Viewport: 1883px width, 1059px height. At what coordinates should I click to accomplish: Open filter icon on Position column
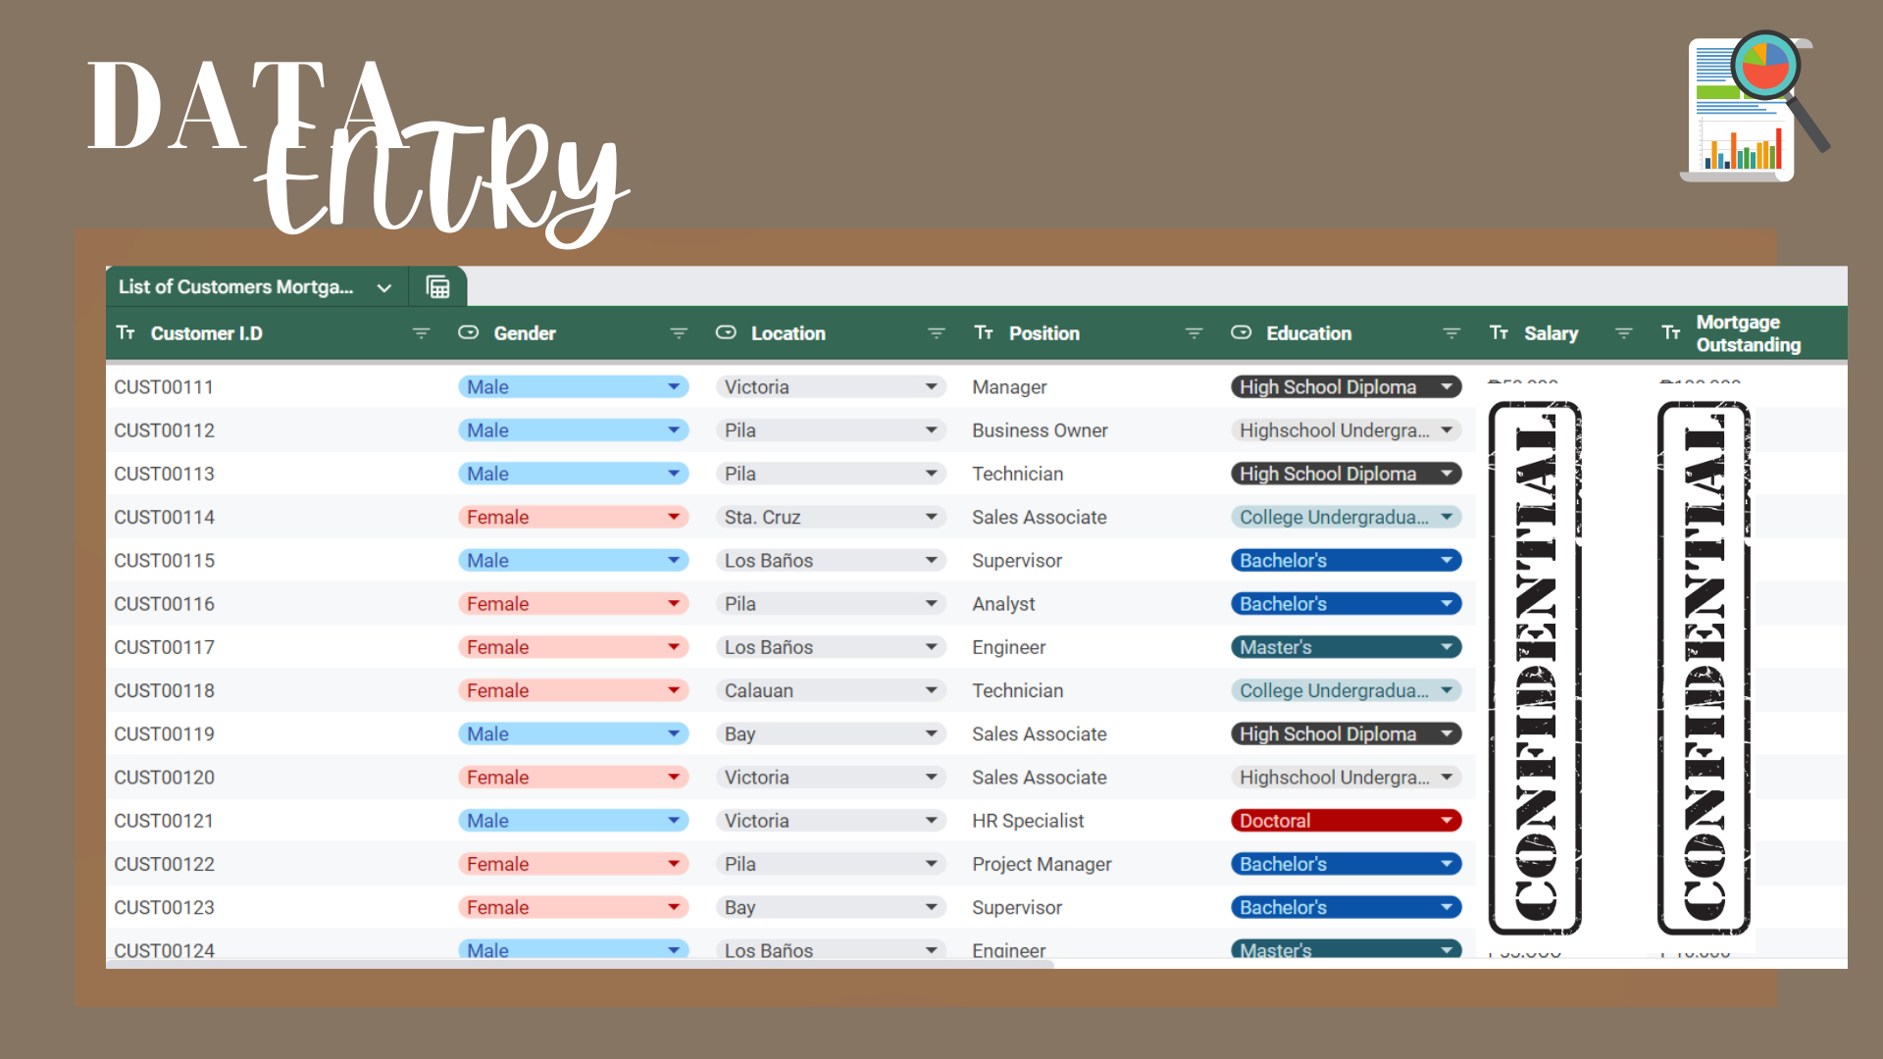click(1194, 333)
